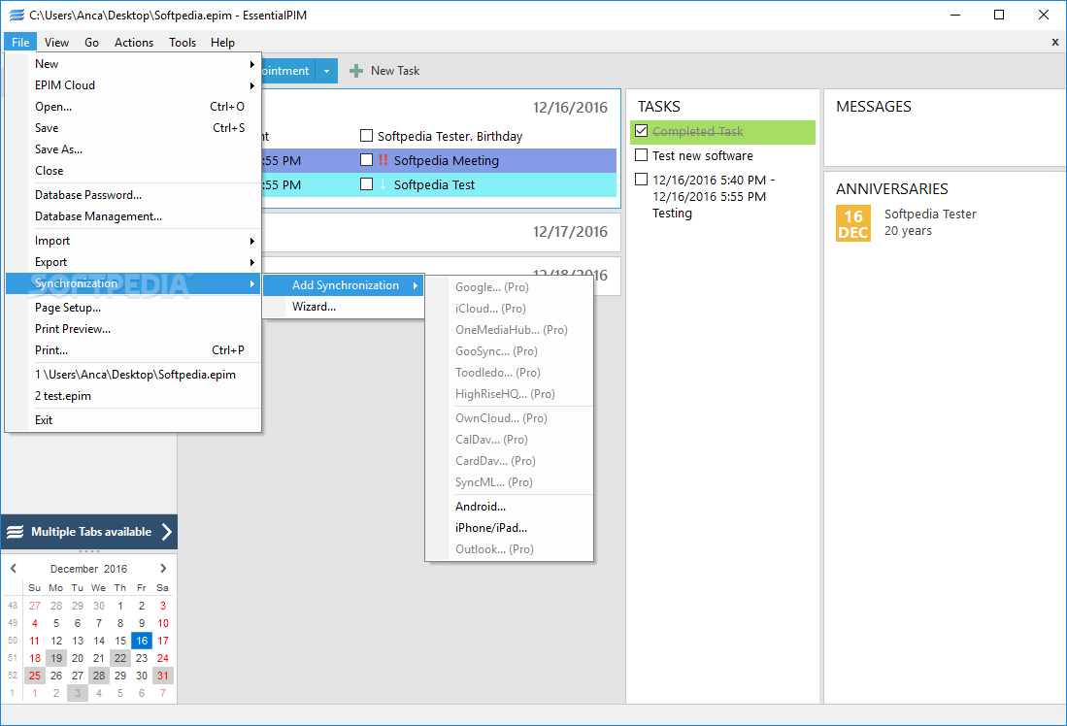Choose iPhone/iPad... synchronization option
Screen dimensions: 1067x726
tap(509, 528)
